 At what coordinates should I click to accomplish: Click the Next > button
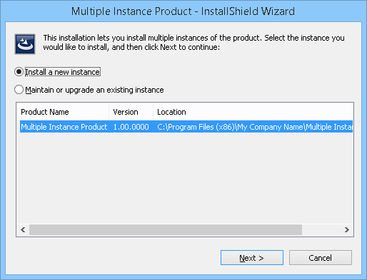[x=252, y=258]
